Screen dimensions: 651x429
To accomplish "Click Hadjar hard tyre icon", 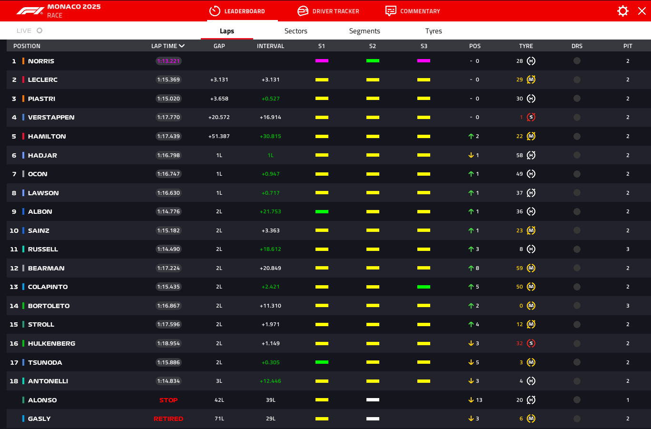I will [531, 155].
